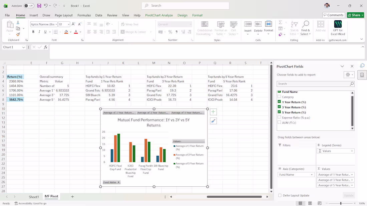The height and width of the screenshot is (206, 367).
Task: Check Expense Ratio (% p.a.) field
Action: point(279,117)
